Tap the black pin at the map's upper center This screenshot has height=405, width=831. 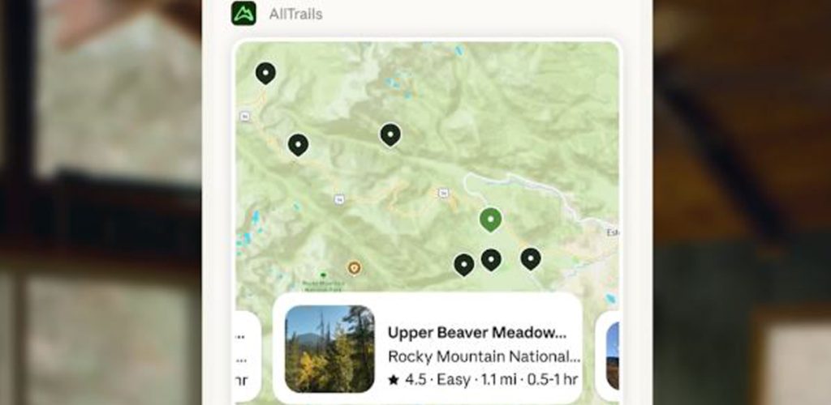[390, 134]
